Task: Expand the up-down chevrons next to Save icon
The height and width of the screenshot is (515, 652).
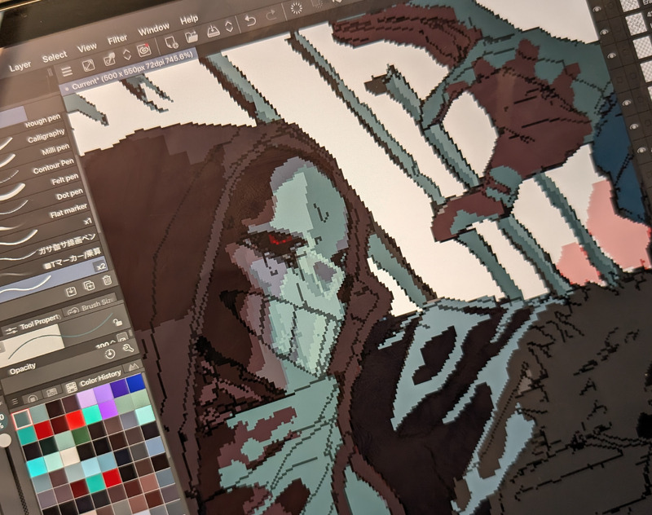Action: (x=229, y=27)
